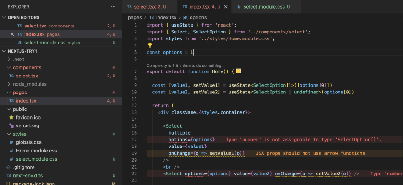
Task: Click TS icon on the select.tsx tab
Action: click(x=130, y=7)
